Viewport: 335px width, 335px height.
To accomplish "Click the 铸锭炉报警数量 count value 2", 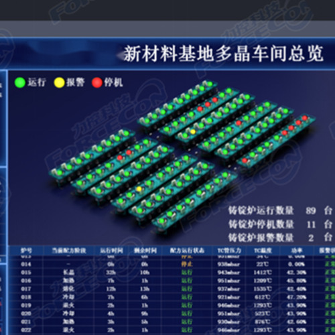I will pos(311,238).
